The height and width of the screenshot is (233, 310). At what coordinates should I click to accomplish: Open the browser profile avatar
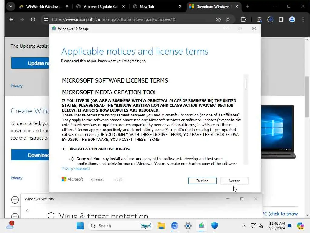click(x=292, y=19)
